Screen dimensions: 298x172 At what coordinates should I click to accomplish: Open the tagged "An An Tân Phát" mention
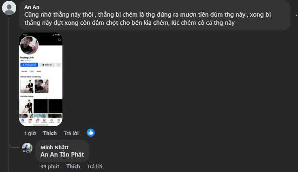62,155
